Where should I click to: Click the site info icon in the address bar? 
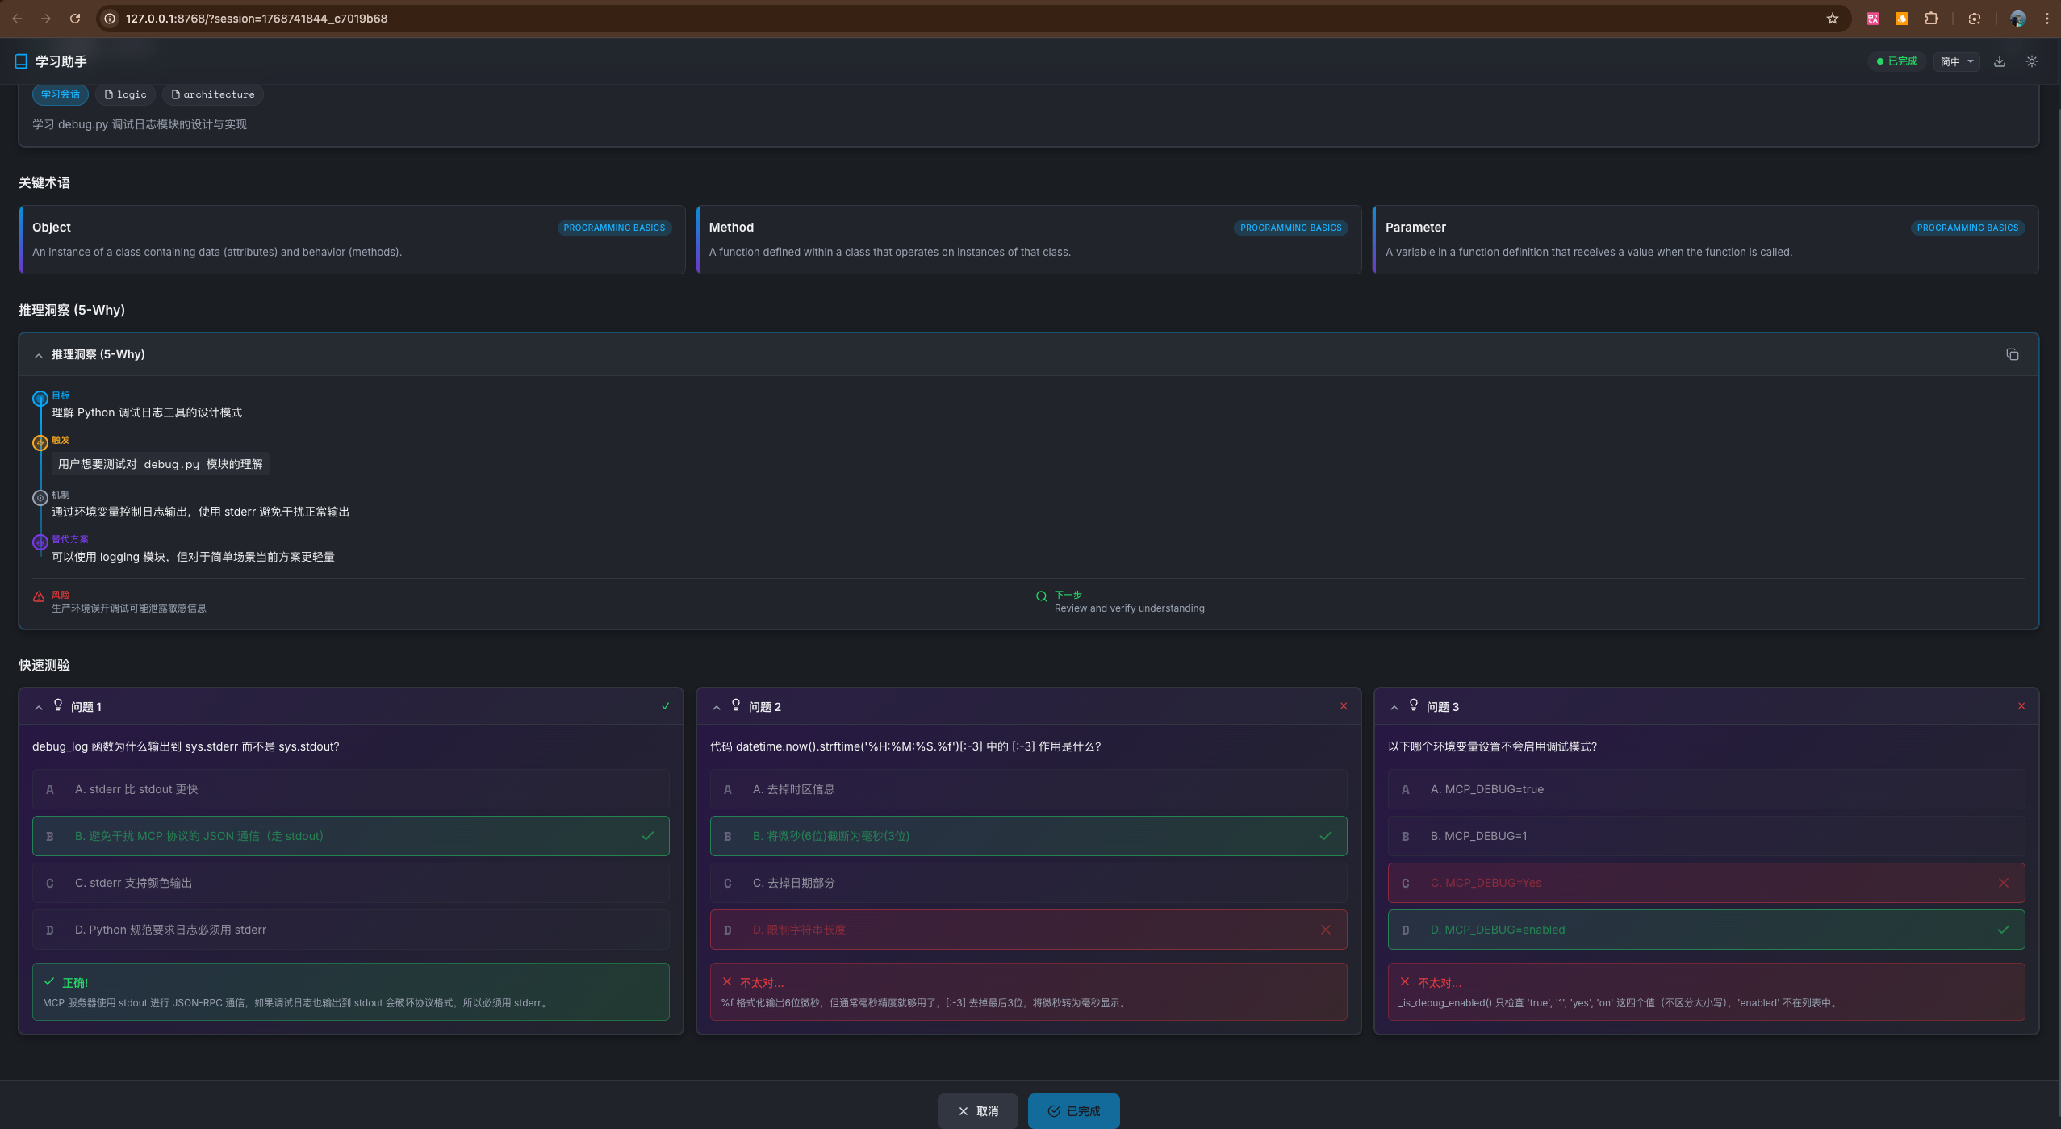(x=111, y=18)
